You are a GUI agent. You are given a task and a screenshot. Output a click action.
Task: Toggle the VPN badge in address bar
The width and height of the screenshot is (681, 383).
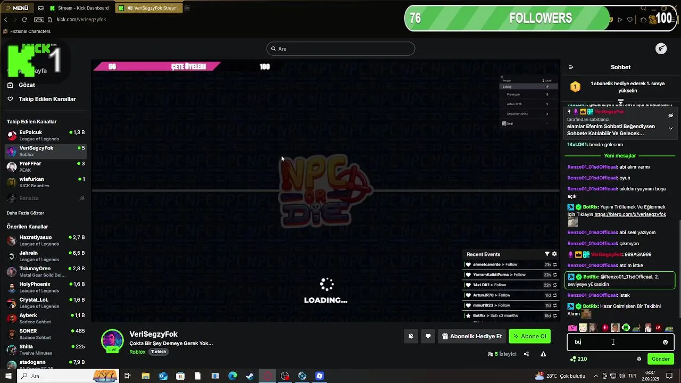tap(39, 20)
